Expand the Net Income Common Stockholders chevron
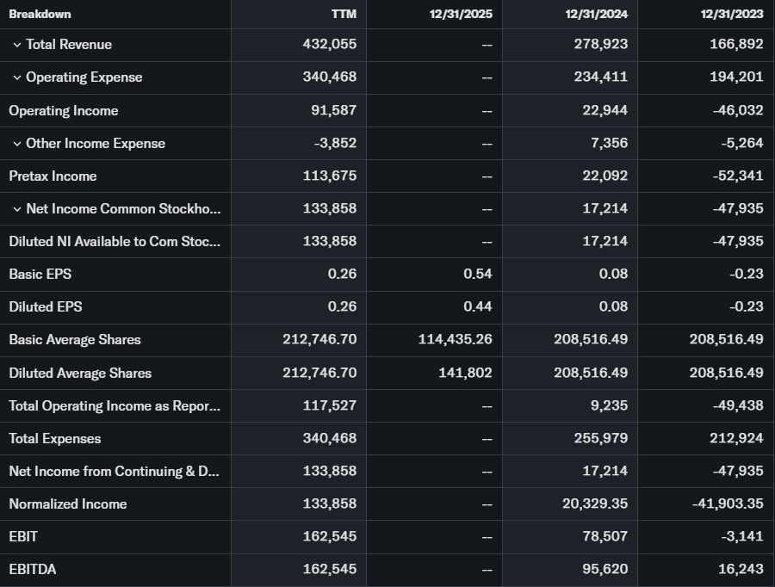The height and width of the screenshot is (587, 775). pyautogui.click(x=16, y=209)
